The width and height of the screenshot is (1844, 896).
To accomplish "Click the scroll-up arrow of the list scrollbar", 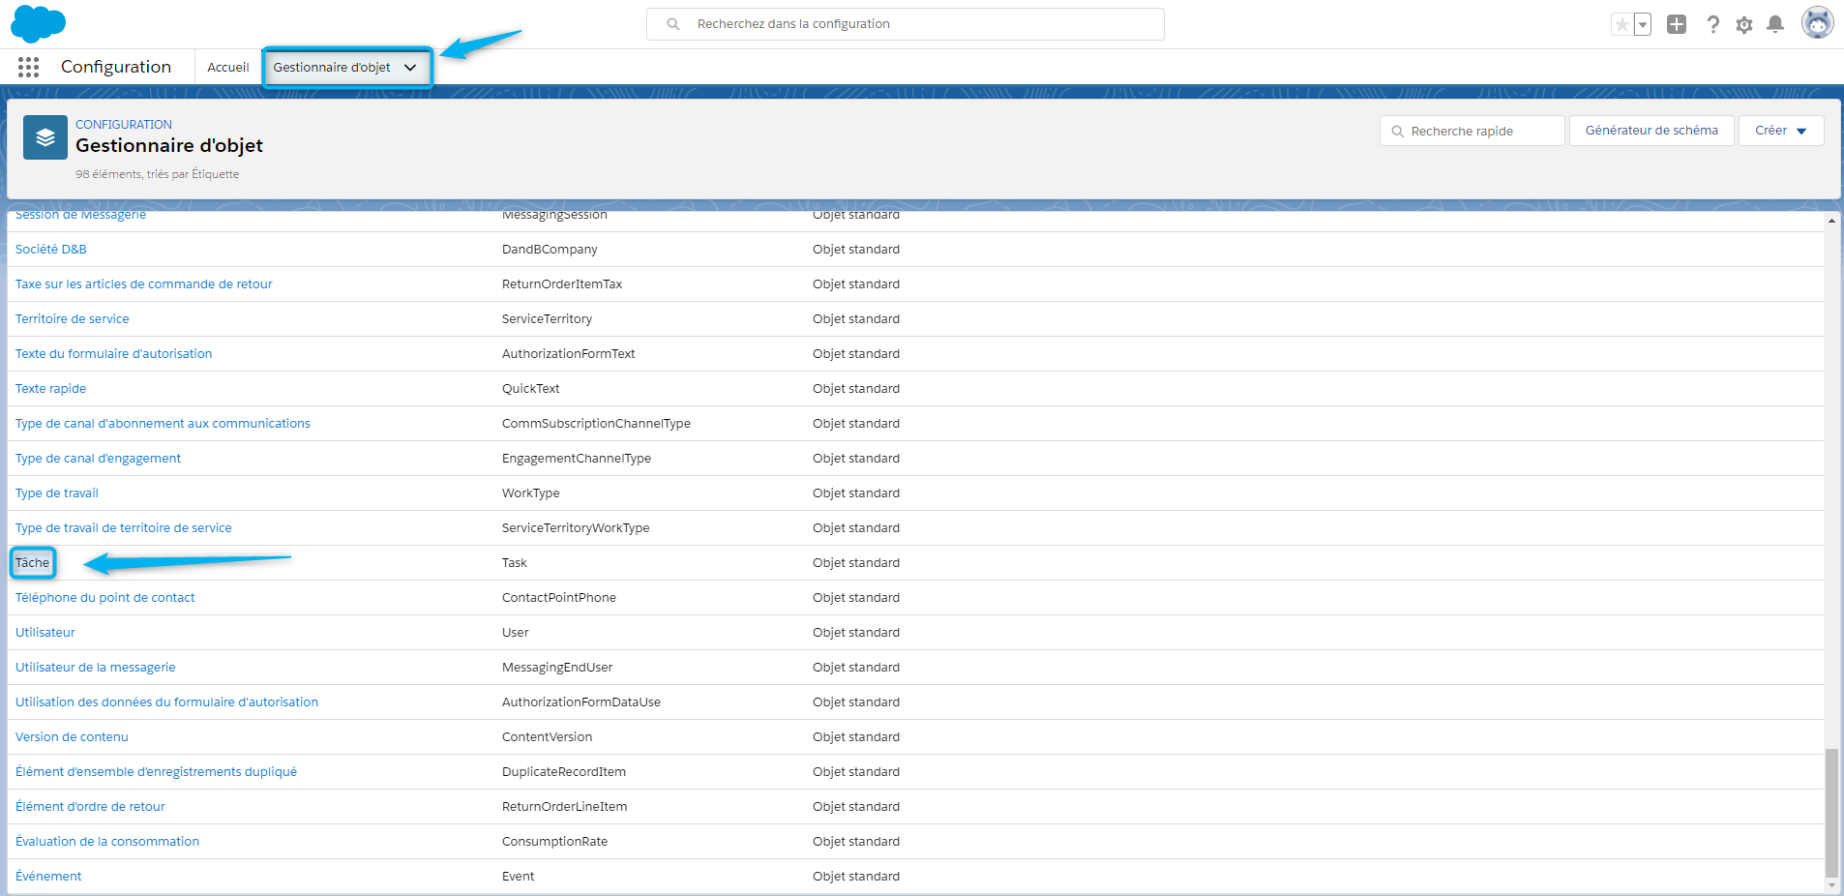I will 1831,221.
